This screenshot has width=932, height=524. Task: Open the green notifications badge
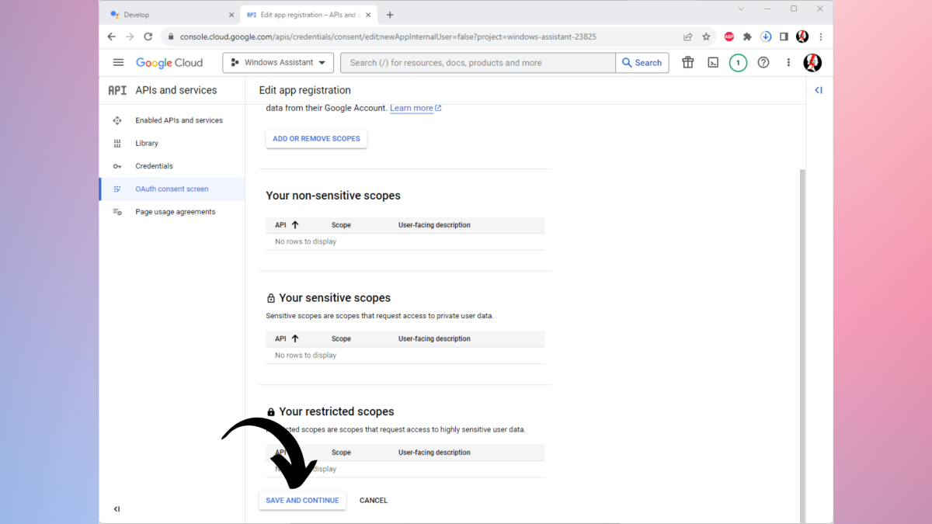pos(738,63)
